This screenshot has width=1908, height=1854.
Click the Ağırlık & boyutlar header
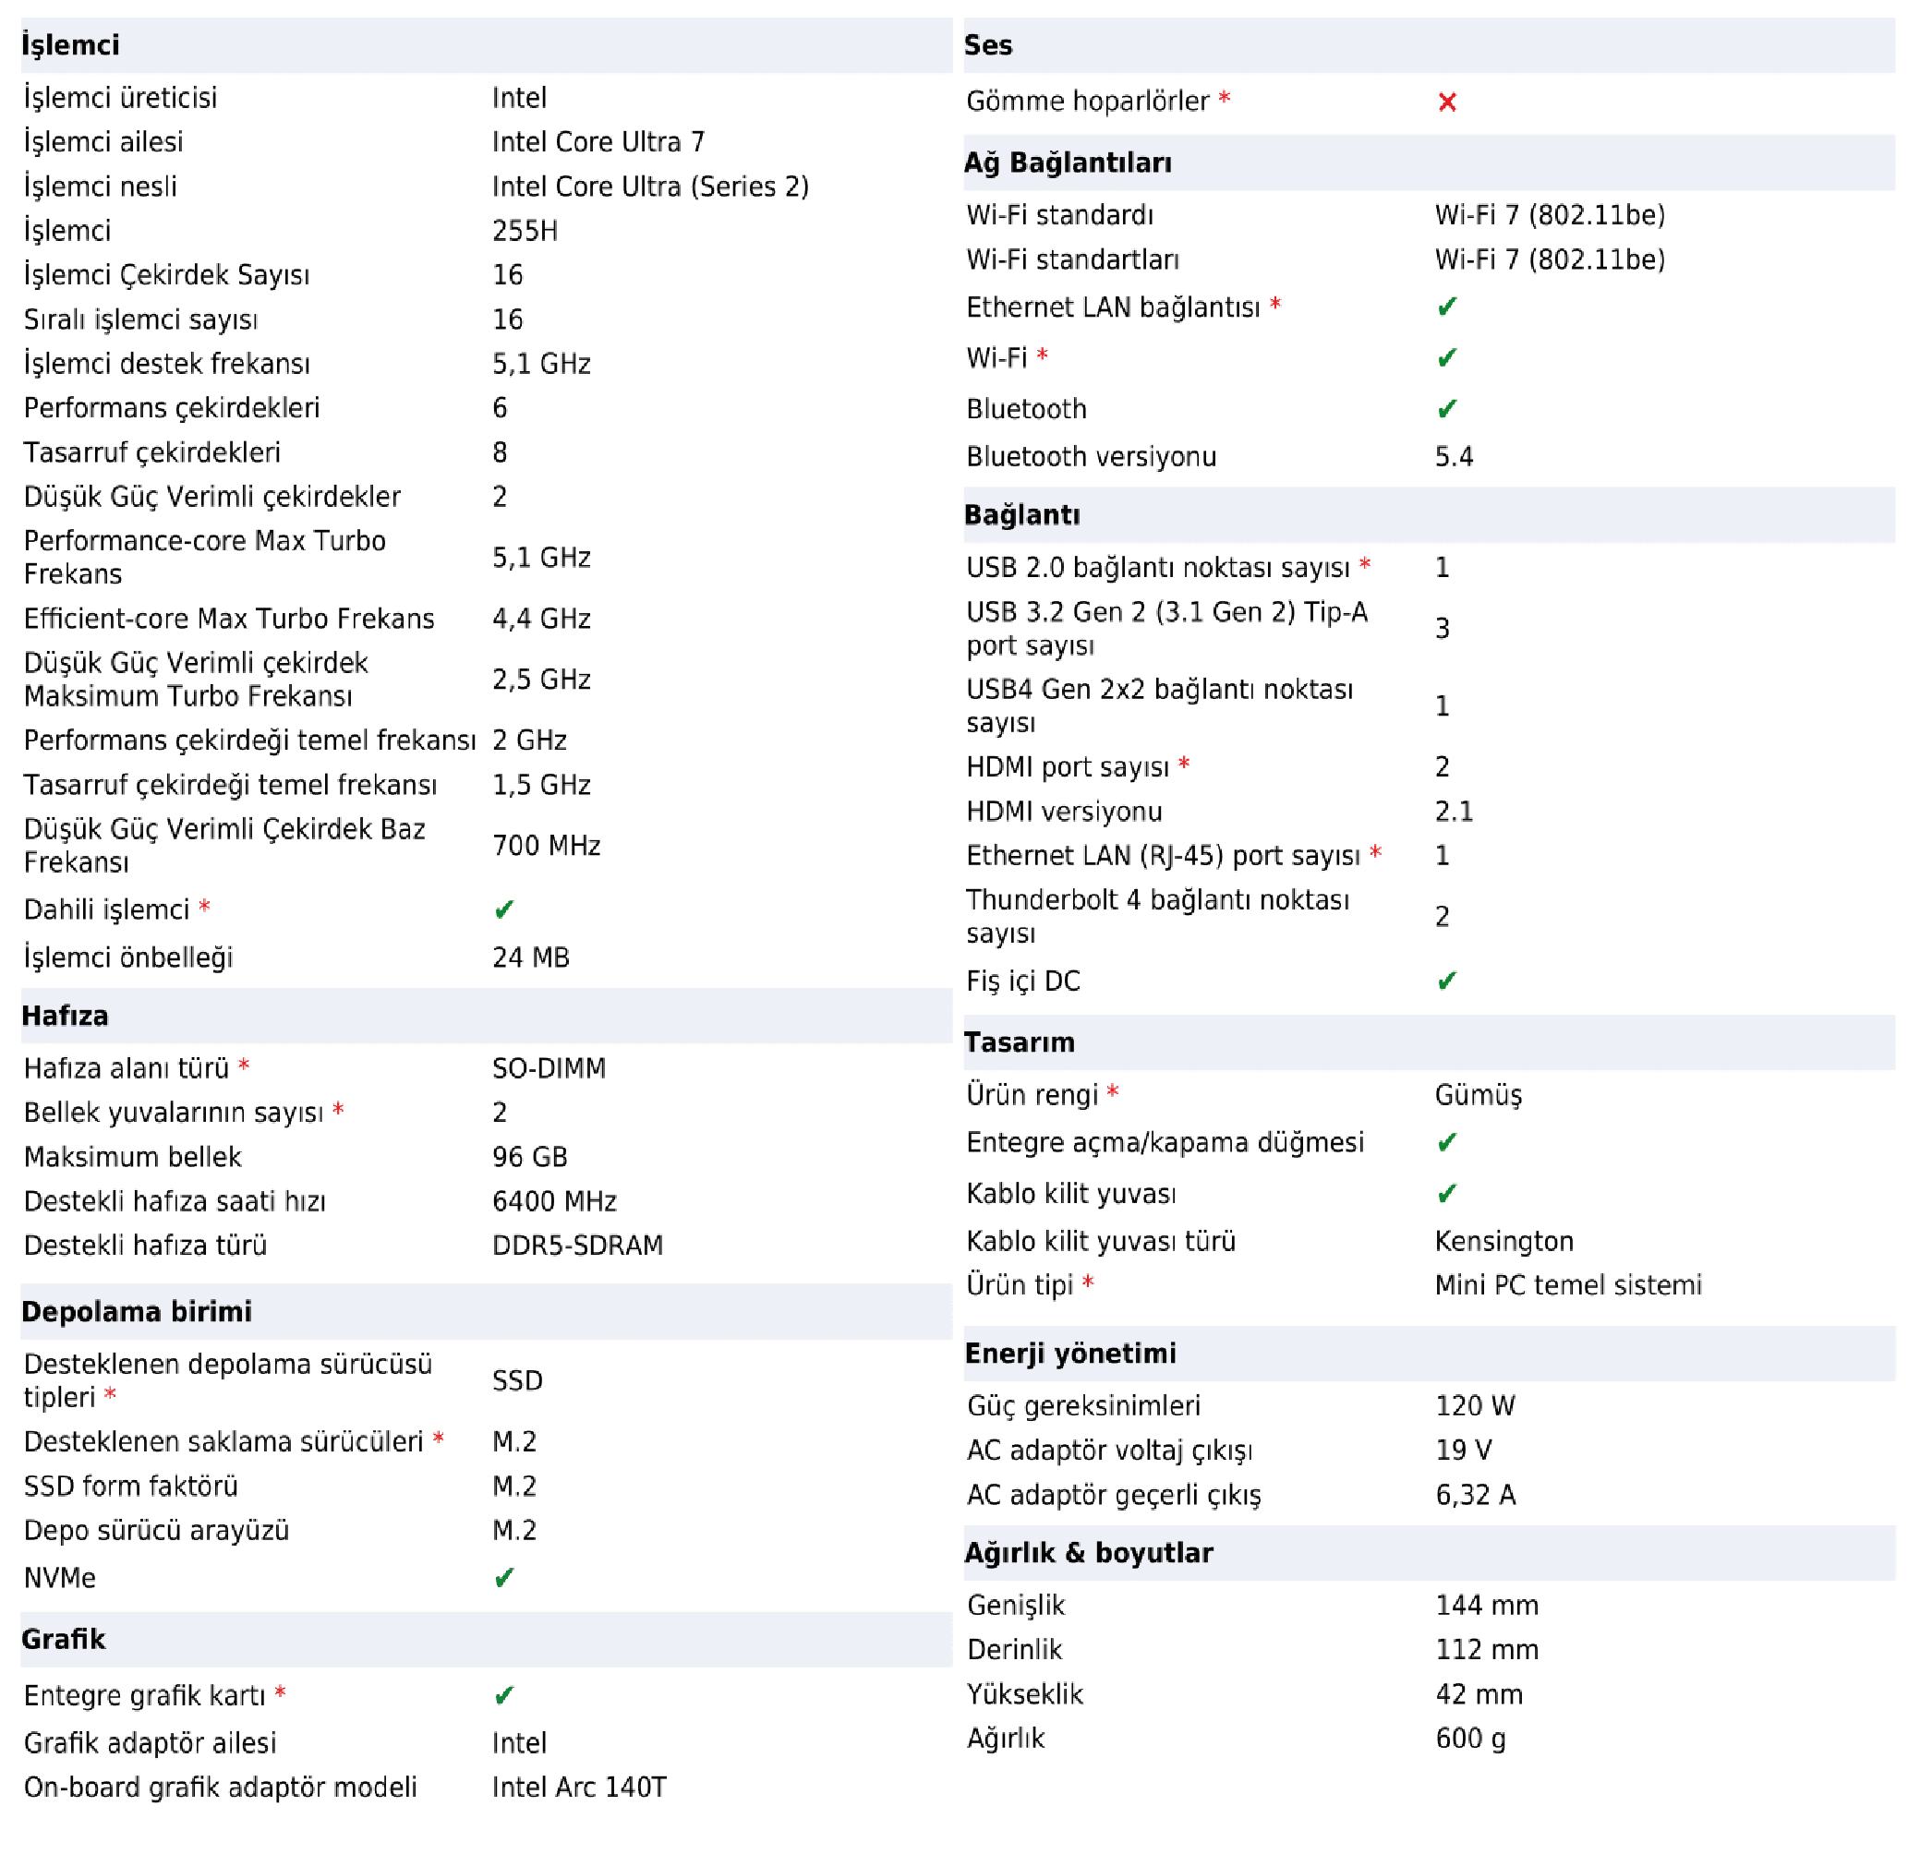point(1089,1552)
